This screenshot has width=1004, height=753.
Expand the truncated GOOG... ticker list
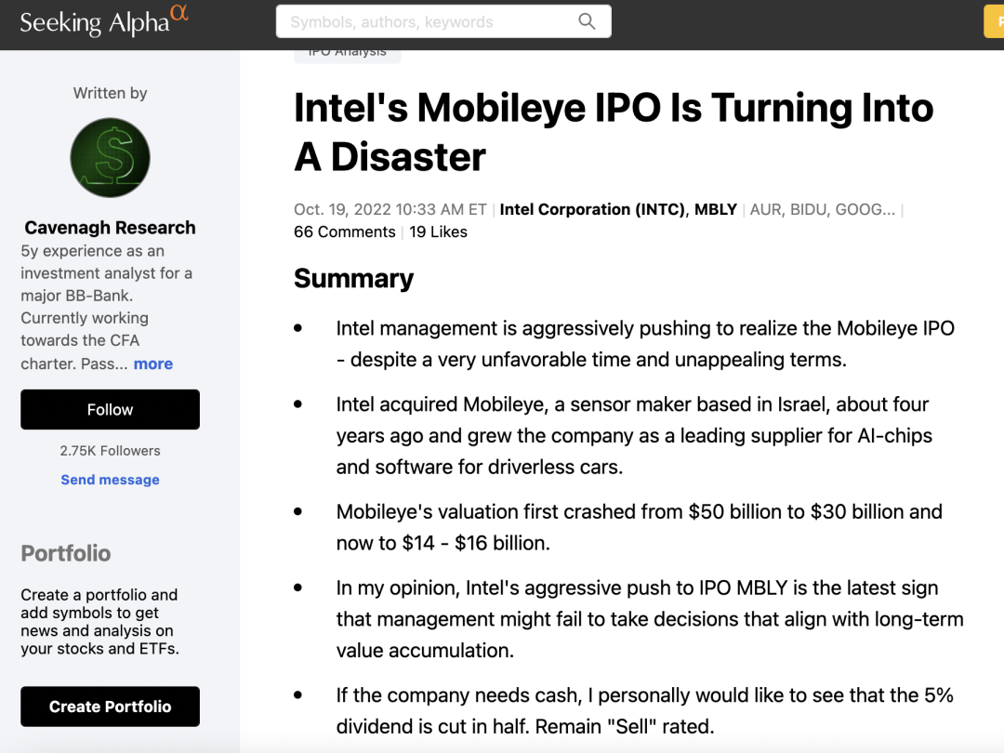point(865,209)
